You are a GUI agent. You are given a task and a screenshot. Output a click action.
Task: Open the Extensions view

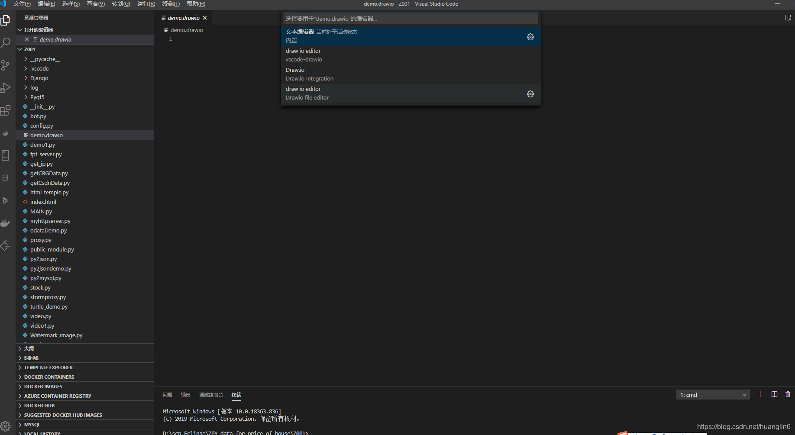pos(6,110)
